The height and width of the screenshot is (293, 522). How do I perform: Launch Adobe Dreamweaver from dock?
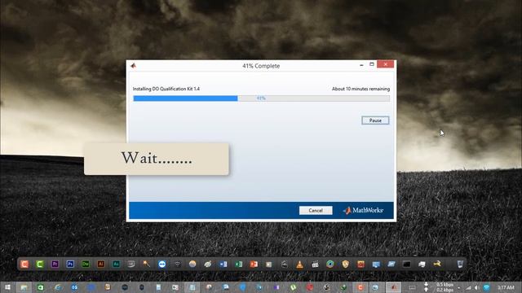[86, 264]
